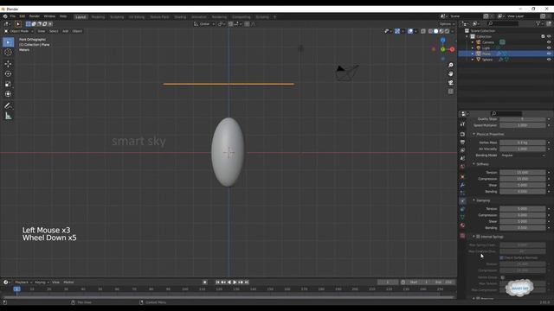
Task: Choose the Rotate tool
Action: 8,73
